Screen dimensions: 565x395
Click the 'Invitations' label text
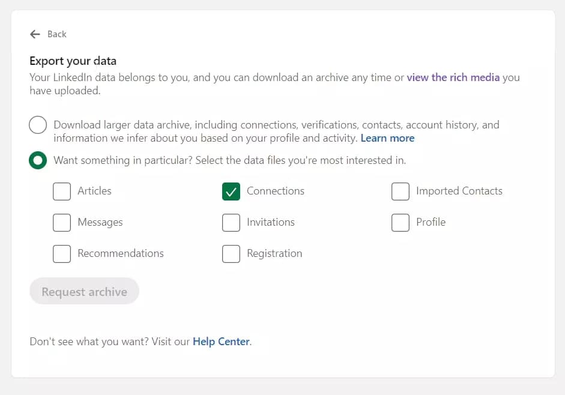point(271,222)
